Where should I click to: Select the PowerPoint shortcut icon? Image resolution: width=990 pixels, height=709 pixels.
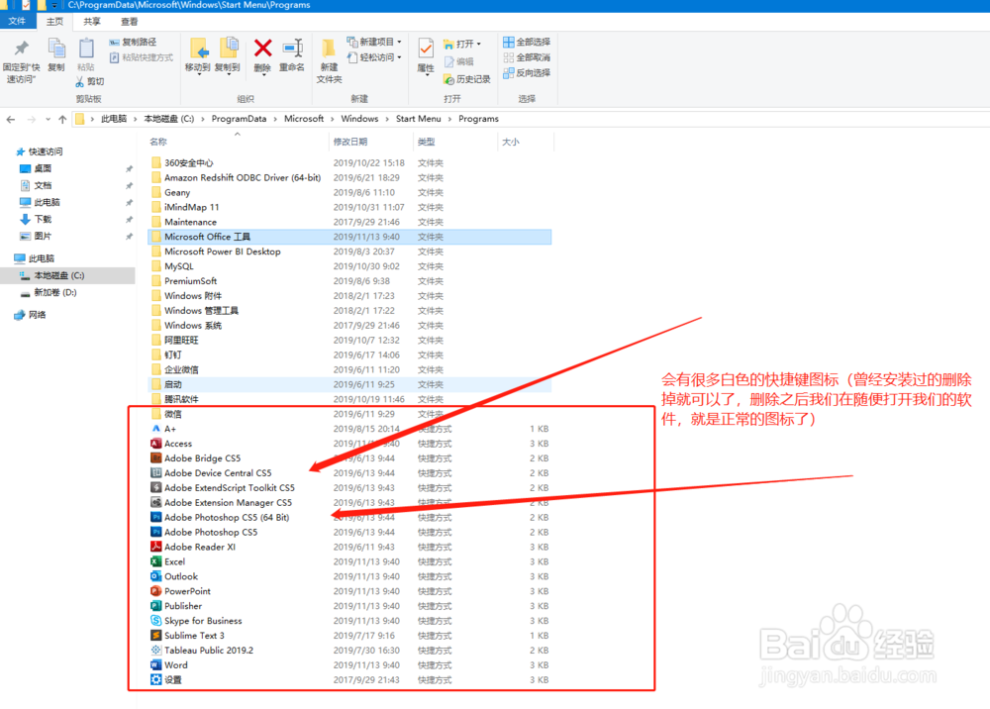click(x=156, y=591)
